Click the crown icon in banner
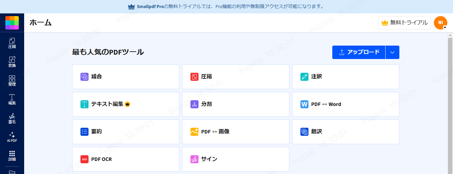The width and height of the screenshot is (453, 174). pyautogui.click(x=131, y=6)
